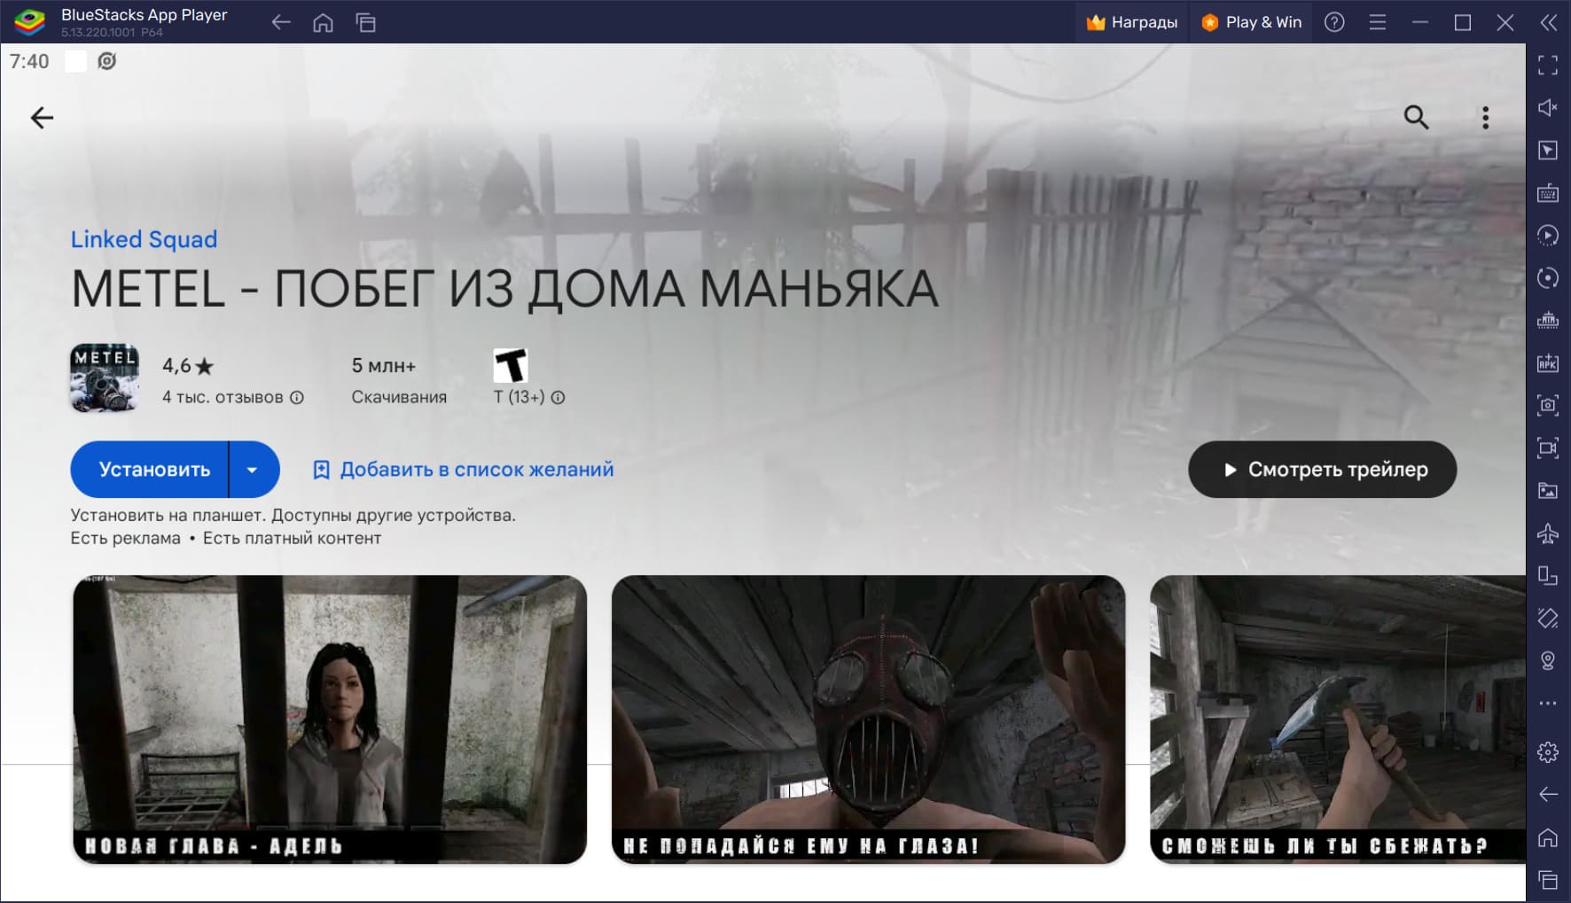The image size is (1571, 903).
Task: Click the sidebar Android back arrow
Action: [x=1548, y=795]
